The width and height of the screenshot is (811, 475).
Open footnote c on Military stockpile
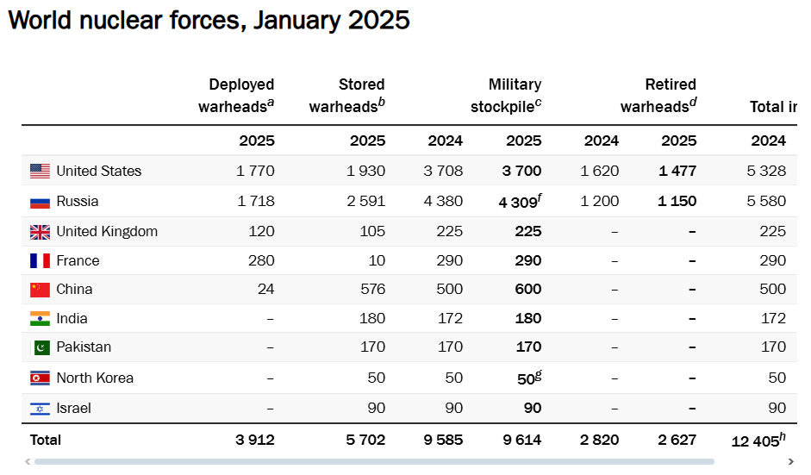click(x=539, y=103)
